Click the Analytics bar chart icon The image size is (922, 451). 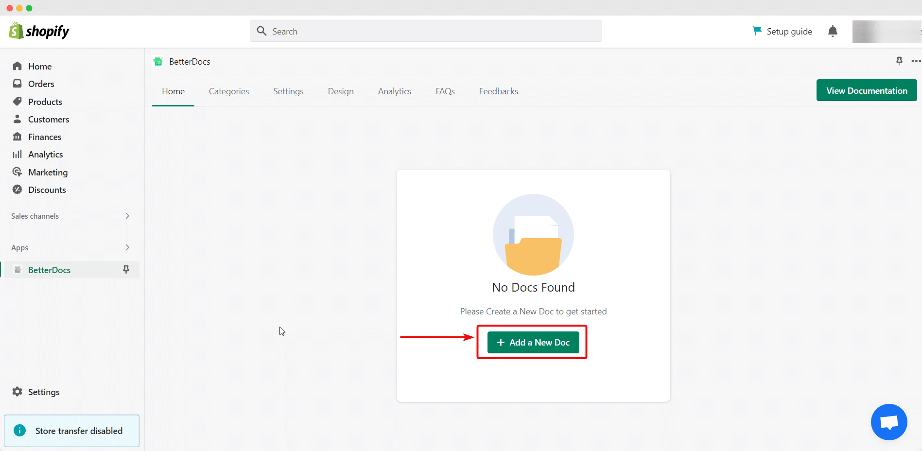coord(17,154)
